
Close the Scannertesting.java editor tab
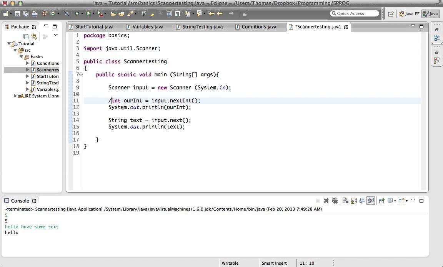coord(346,27)
